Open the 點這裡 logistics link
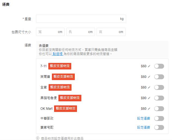The width and height of the screenshot is (172, 140). (x=58, y=54)
